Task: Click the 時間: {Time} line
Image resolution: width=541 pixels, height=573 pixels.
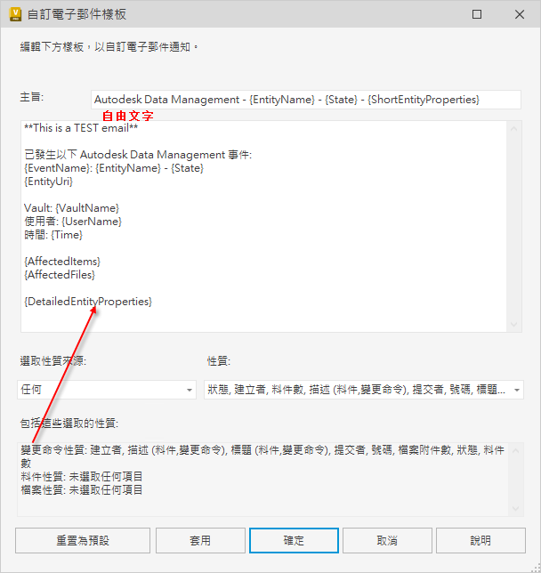Action: click(53, 235)
